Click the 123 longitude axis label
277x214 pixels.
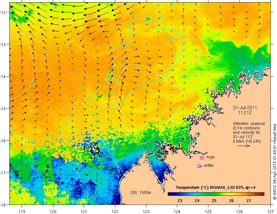[x=146, y=211]
